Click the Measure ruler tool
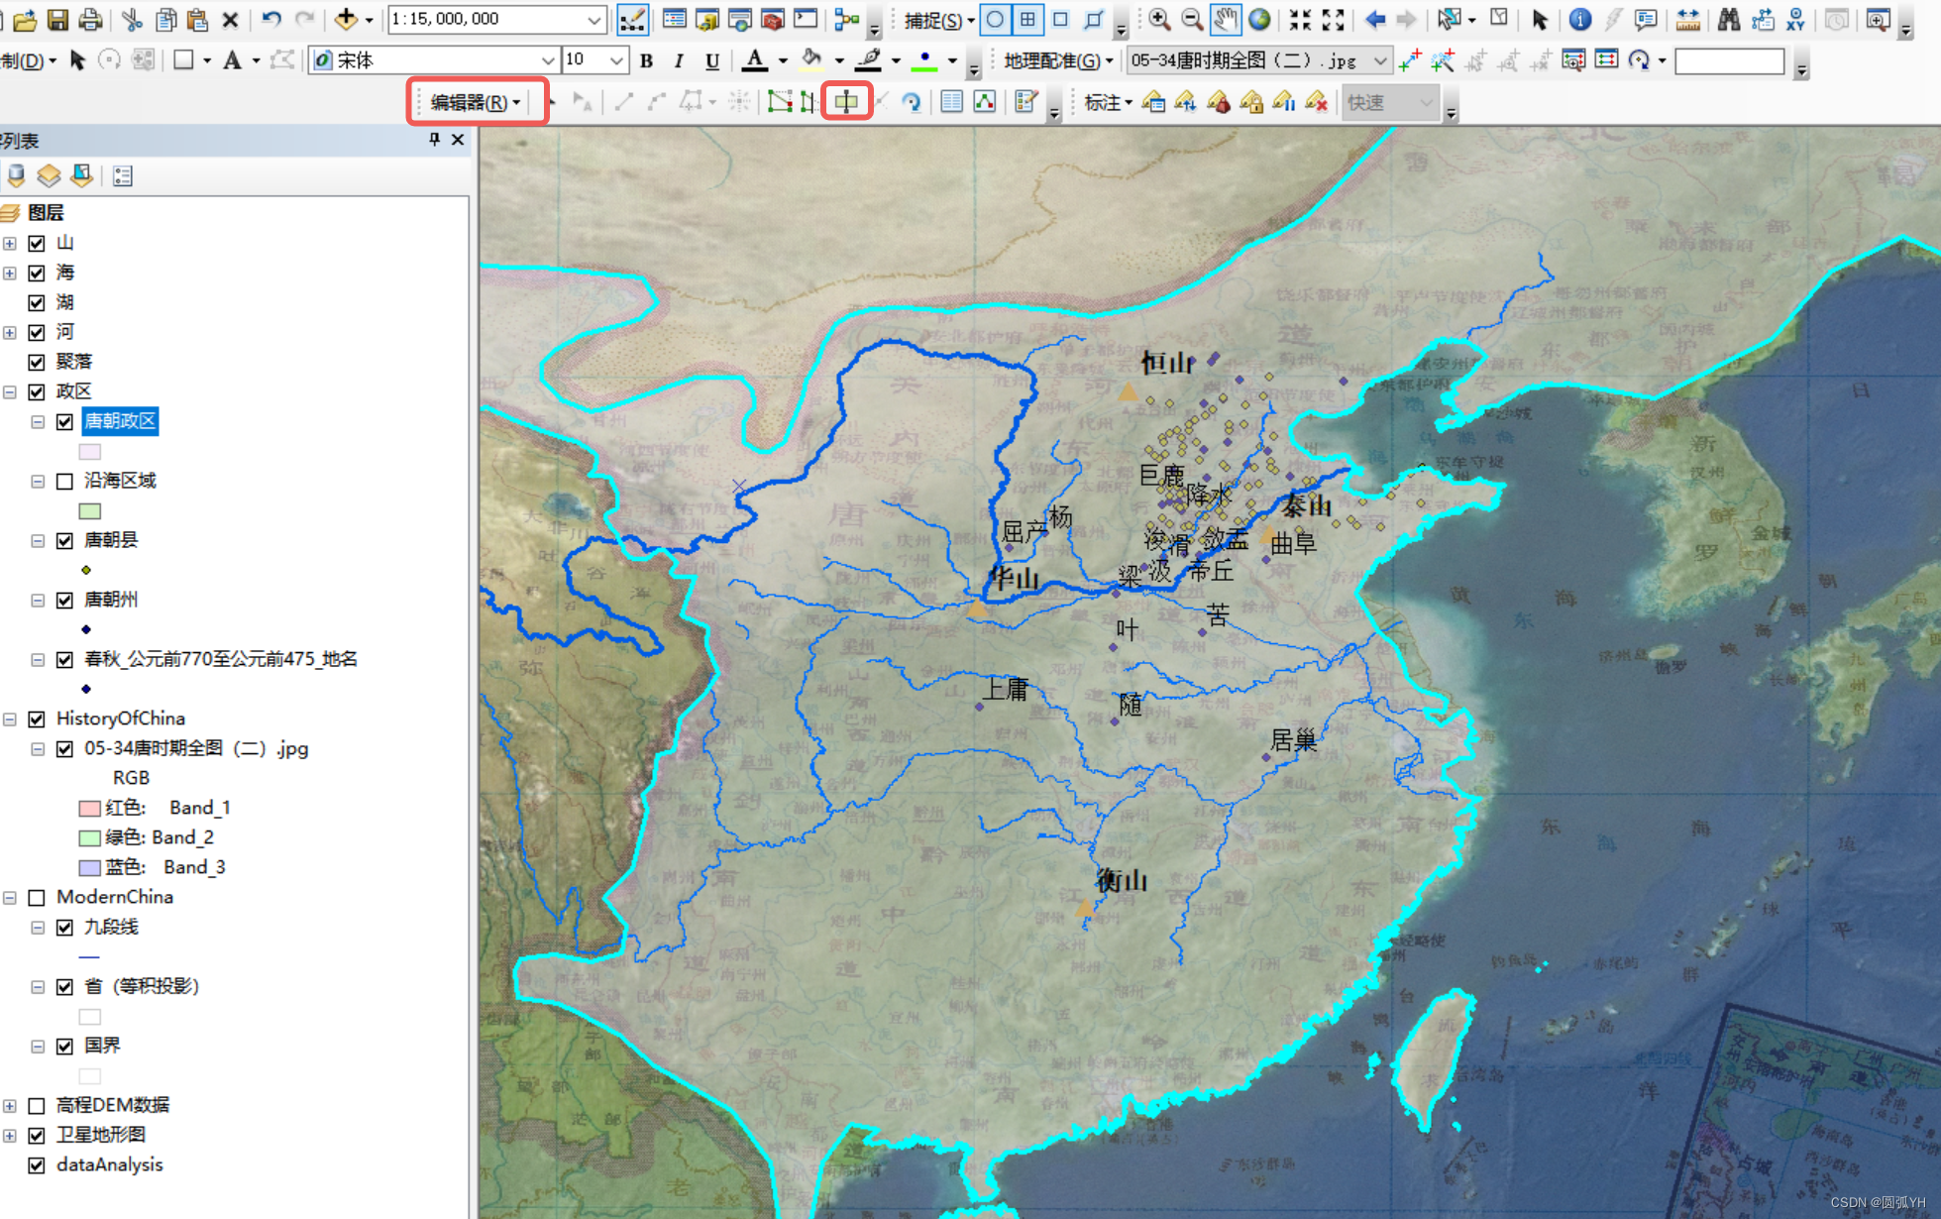Screen dimensions: 1941x1219 (1687, 19)
